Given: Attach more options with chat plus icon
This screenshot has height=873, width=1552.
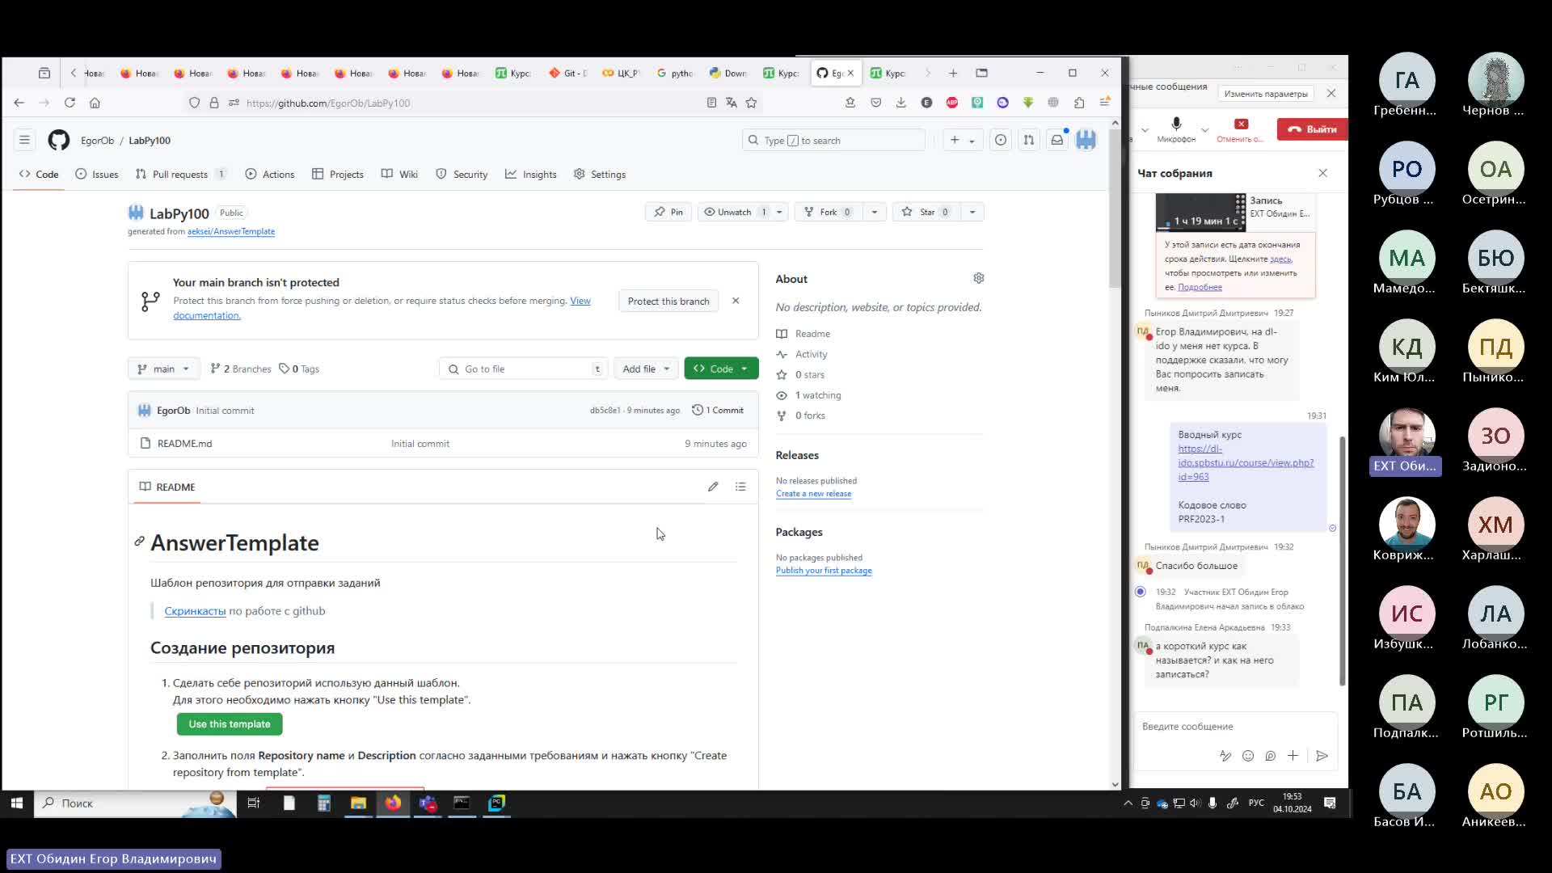Looking at the screenshot, I should point(1293,756).
